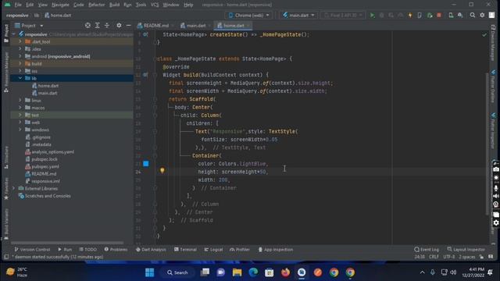The width and height of the screenshot is (500, 281).
Task: Select analysis_options.yaml in the tree
Action: [52, 152]
